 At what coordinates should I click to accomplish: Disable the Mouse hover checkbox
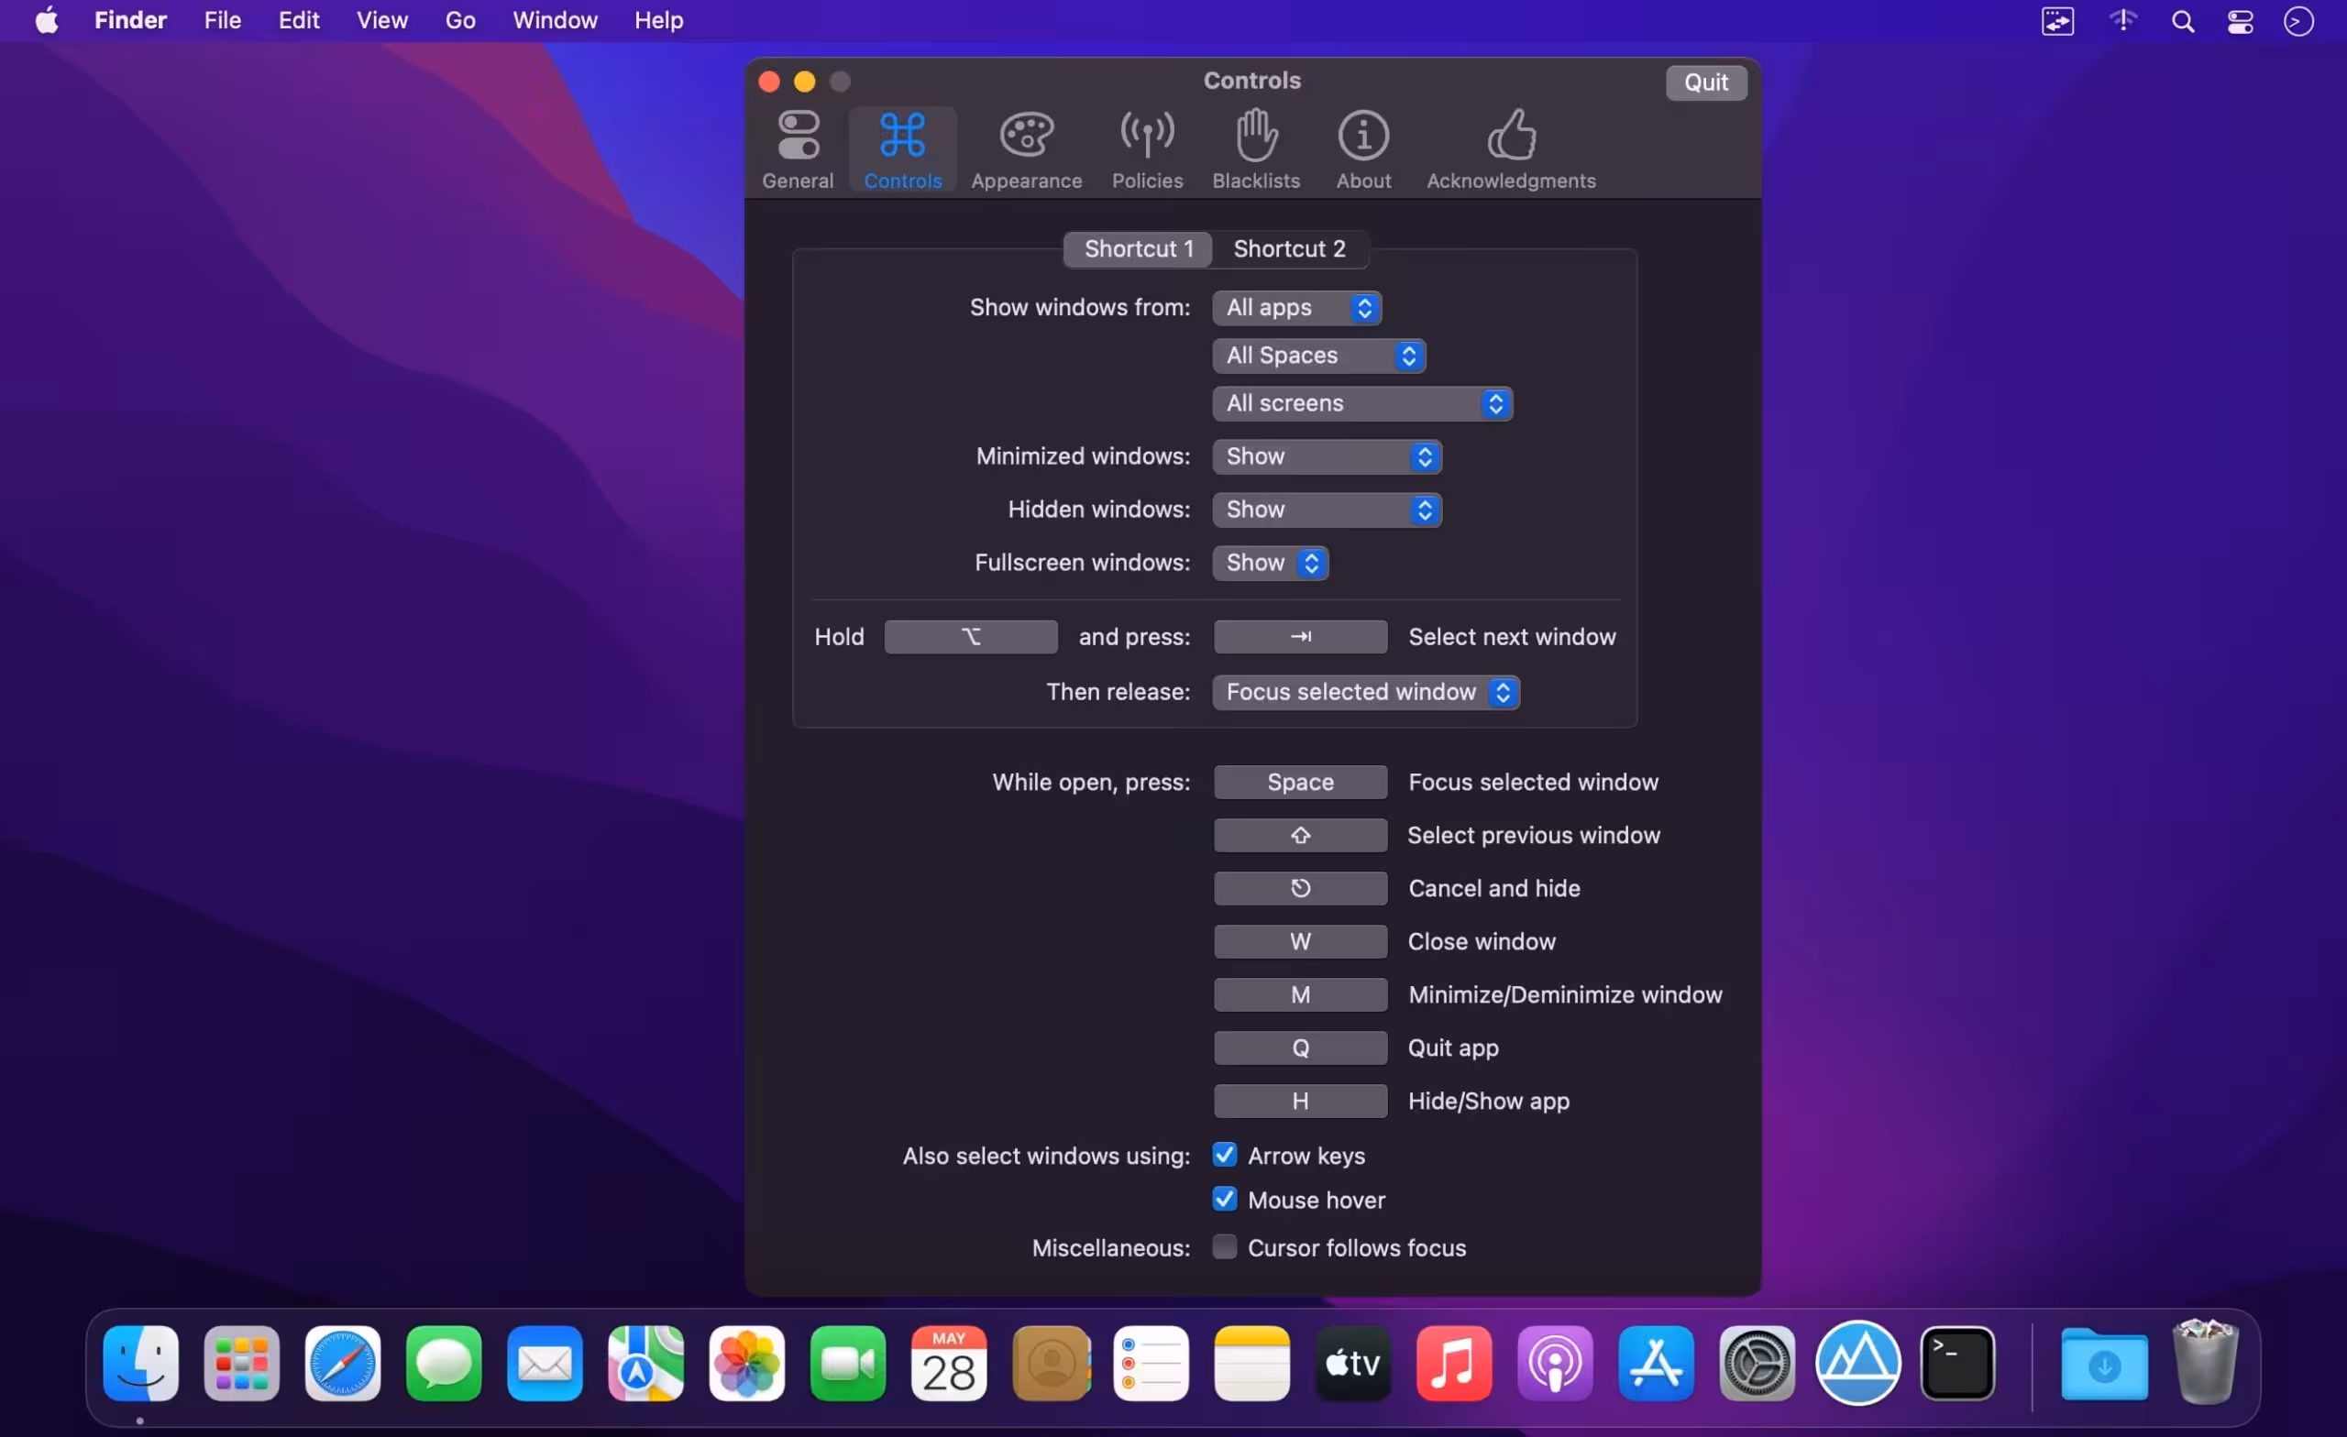(1224, 1199)
